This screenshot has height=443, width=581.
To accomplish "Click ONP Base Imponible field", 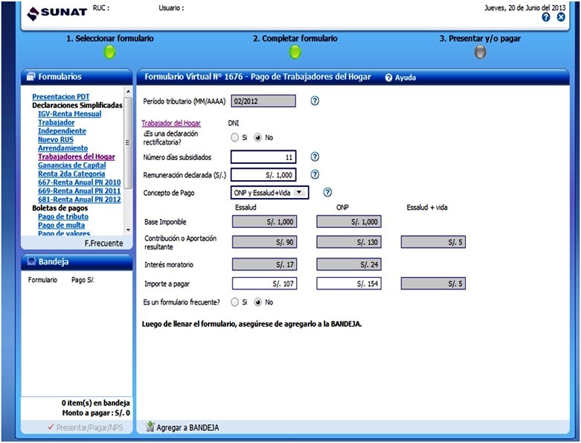I will pyautogui.click(x=349, y=222).
